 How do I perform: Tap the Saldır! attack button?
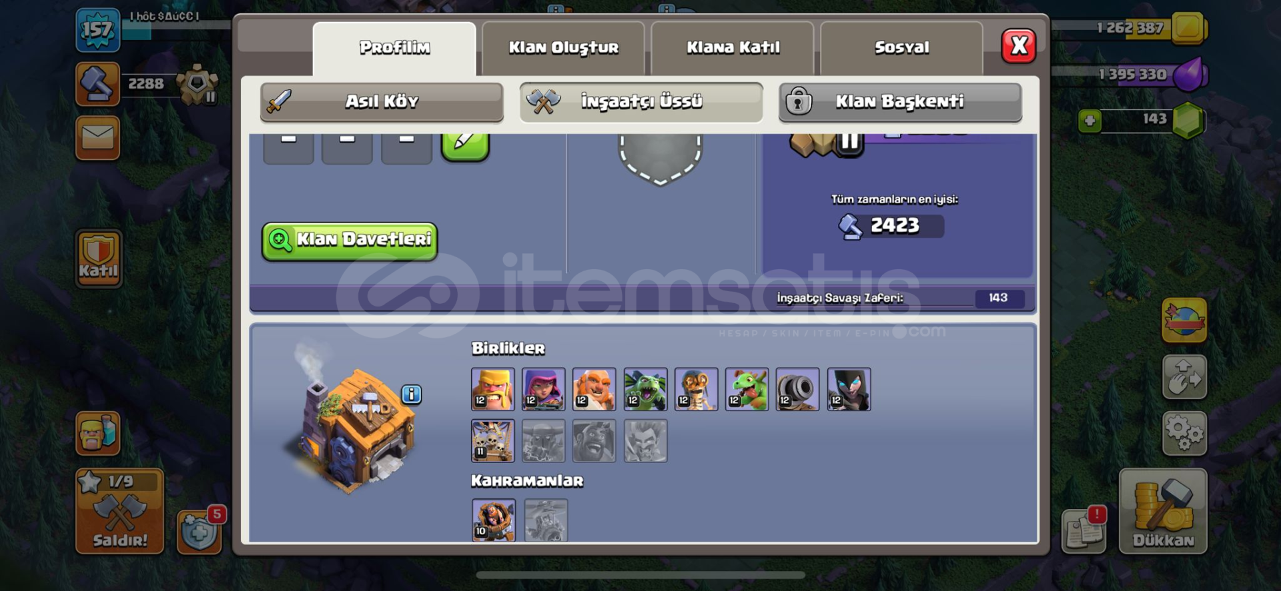(119, 511)
